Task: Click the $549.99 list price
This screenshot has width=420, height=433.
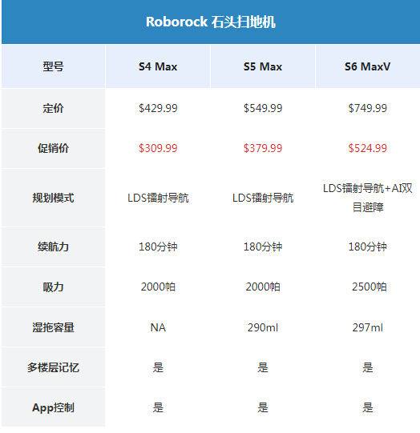Action: [263, 108]
